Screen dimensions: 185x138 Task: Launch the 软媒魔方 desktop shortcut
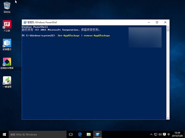pyautogui.click(x=7, y=43)
